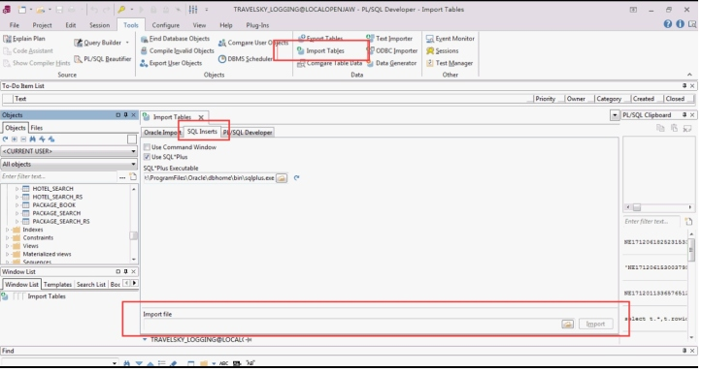The image size is (702, 372).
Task: Click the Objects filter text field
Action: 59,177
